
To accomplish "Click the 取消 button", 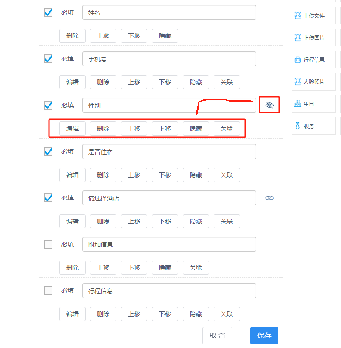I will click(217, 336).
